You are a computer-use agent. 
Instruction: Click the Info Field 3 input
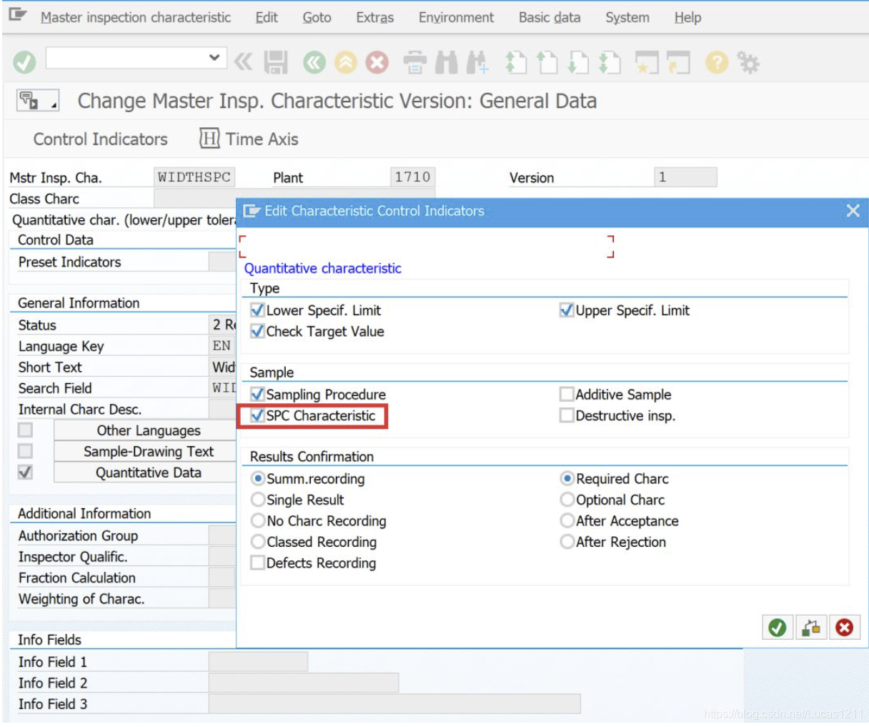pos(394,704)
